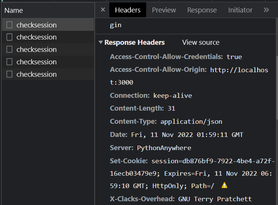Collapse the Response Headers section
The width and height of the screenshot is (278, 205).
click(101, 42)
